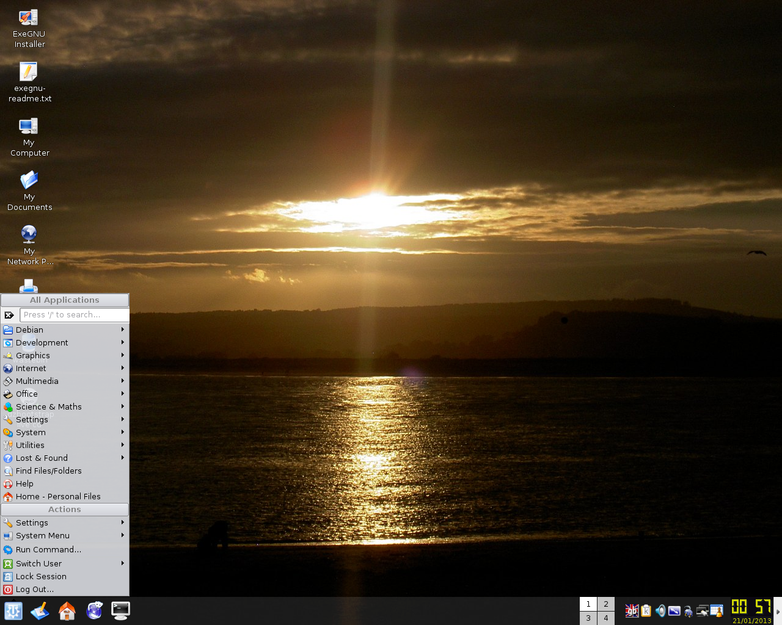
Task: Switch to virtual desktop 2 in the pager
Action: tap(606, 604)
